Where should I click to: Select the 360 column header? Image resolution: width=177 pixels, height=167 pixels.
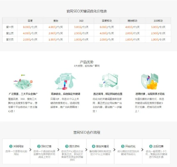[81, 21]
